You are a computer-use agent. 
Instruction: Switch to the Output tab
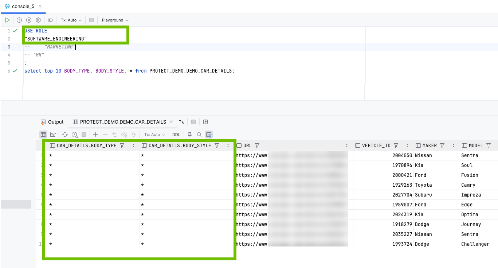(52, 122)
